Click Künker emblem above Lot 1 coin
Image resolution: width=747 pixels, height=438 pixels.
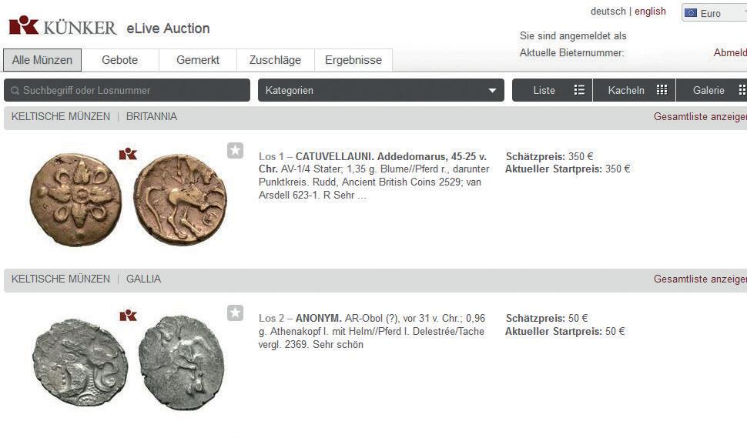128,154
